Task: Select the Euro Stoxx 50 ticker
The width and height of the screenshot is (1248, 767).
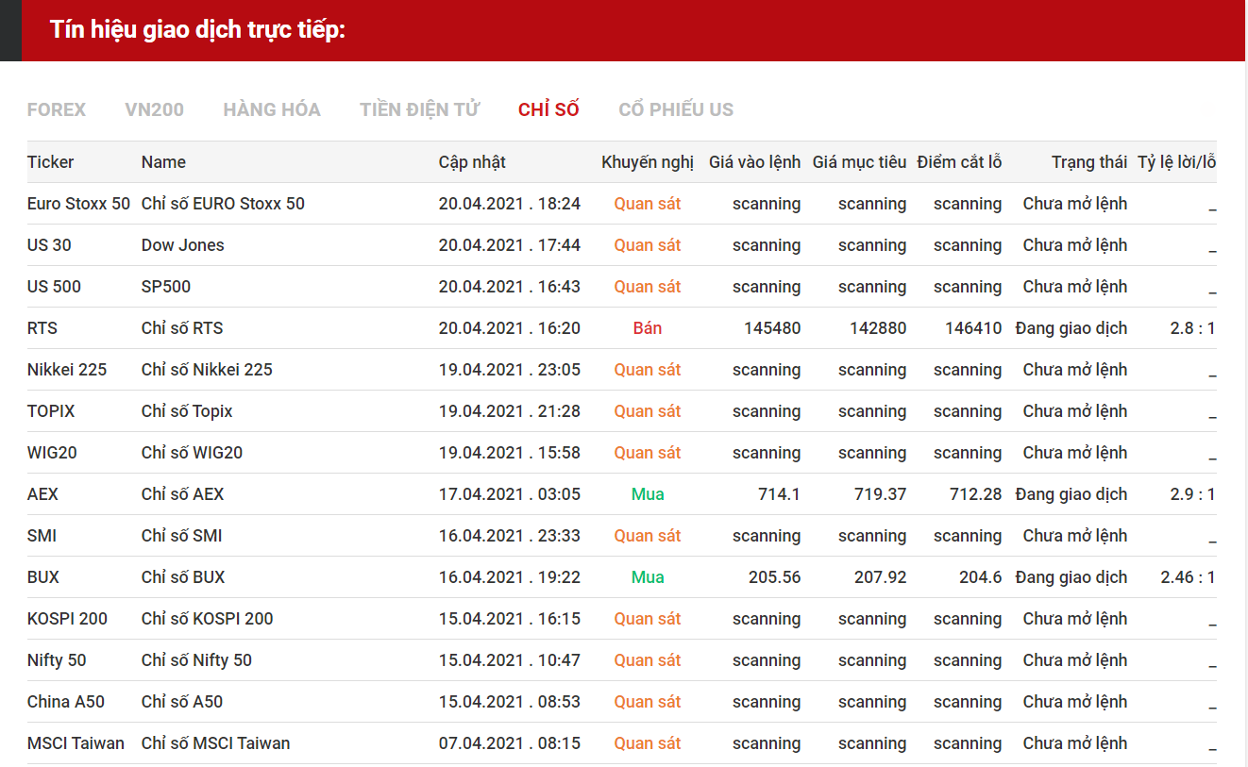Action: click(x=78, y=204)
